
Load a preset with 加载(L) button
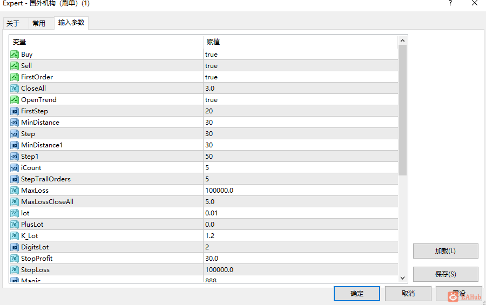point(446,251)
